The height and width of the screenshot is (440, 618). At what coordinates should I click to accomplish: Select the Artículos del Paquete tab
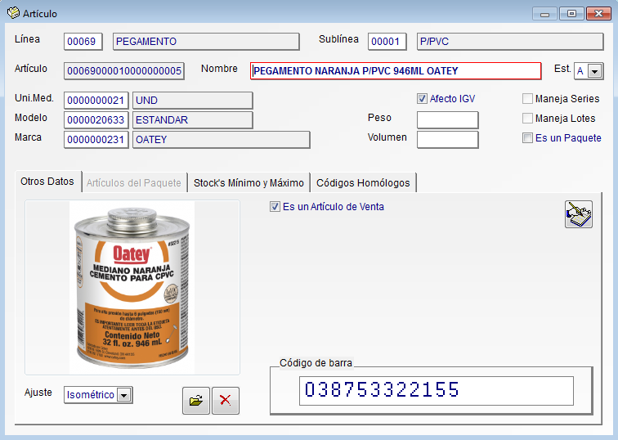[x=134, y=183]
